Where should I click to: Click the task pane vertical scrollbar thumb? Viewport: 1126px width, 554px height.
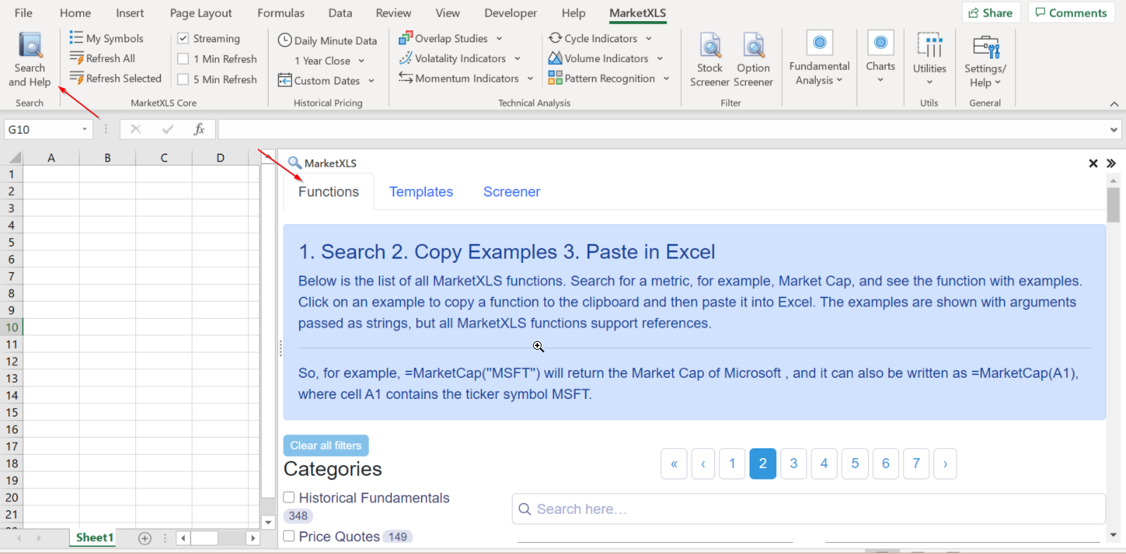click(x=1113, y=205)
